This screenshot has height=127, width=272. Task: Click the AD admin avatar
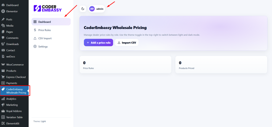click(92, 9)
